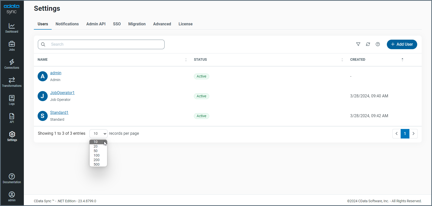
Task: Sort the table by Name column
Action: 186,60
